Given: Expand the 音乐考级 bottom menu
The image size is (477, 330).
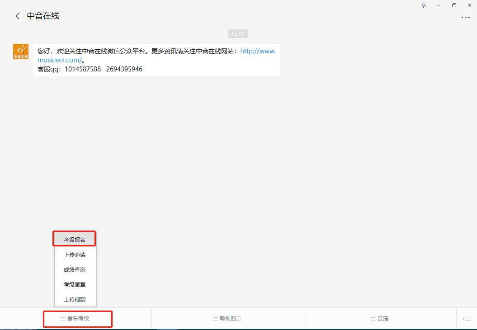Looking at the screenshot, I should tap(76, 319).
